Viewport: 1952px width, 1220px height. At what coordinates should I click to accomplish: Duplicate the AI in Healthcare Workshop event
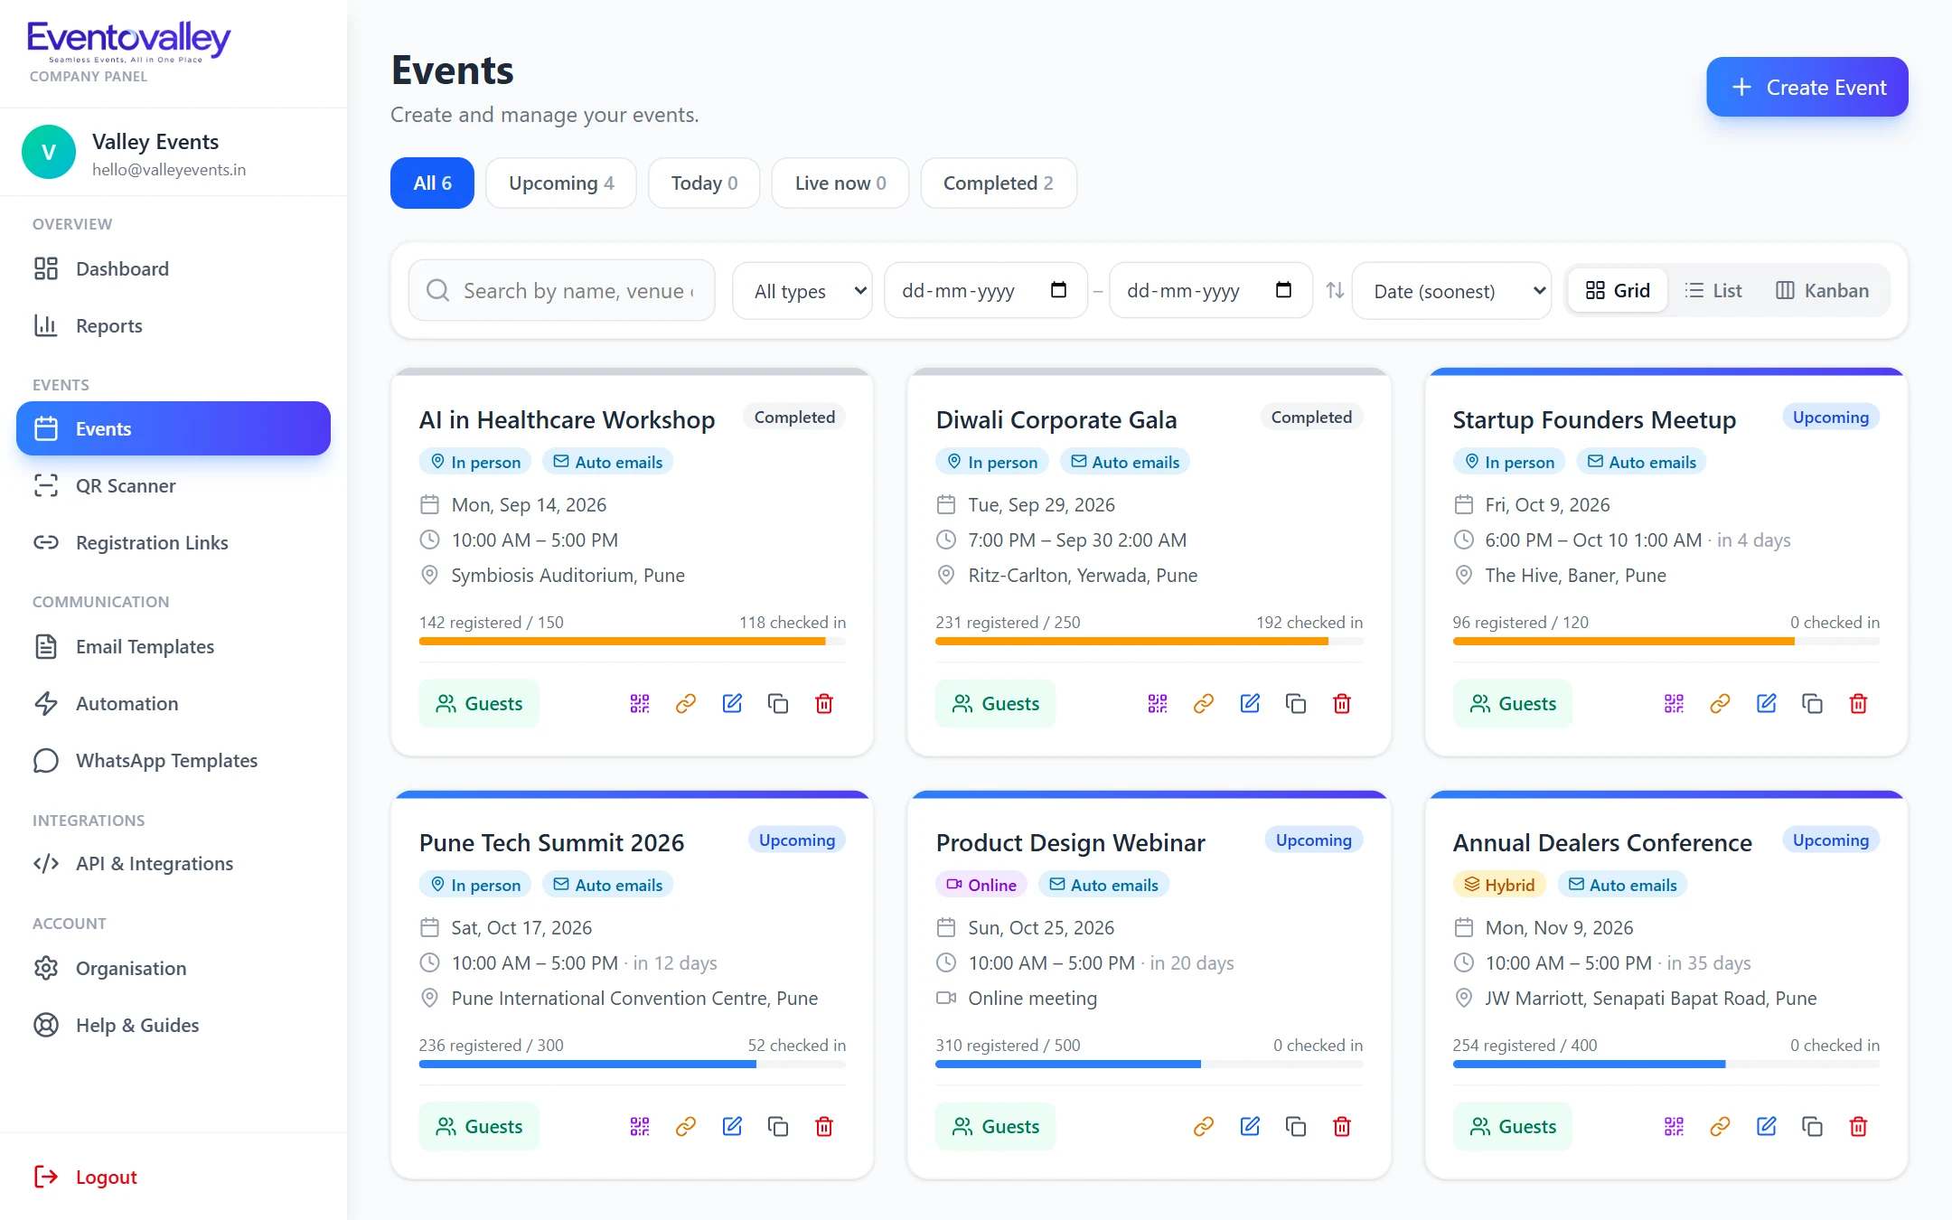pyautogui.click(x=778, y=703)
